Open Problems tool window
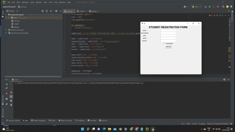The width and height of the screenshot is (235, 132). [80, 120]
